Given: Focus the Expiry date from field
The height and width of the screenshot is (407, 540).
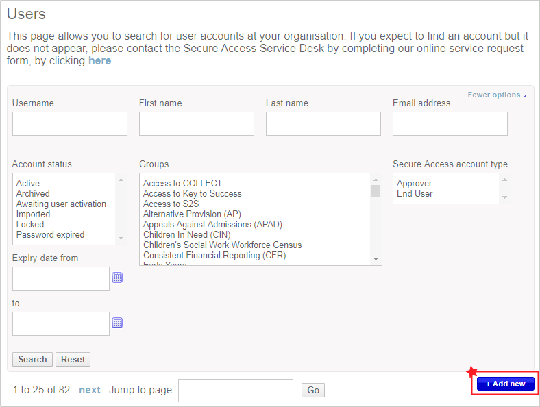Looking at the screenshot, I should 61,278.
